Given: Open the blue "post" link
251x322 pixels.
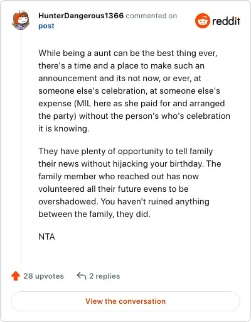Looking at the screenshot, I should tap(46, 26).
